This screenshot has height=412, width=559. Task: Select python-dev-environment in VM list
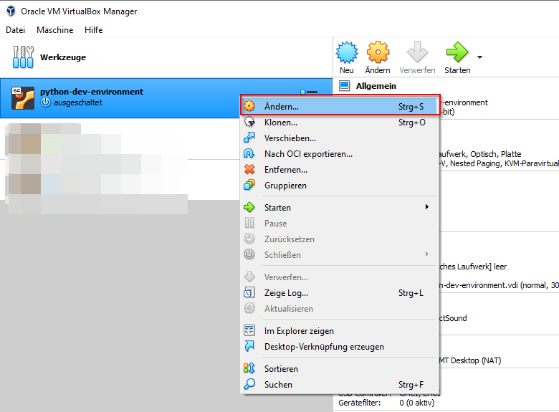click(166, 98)
